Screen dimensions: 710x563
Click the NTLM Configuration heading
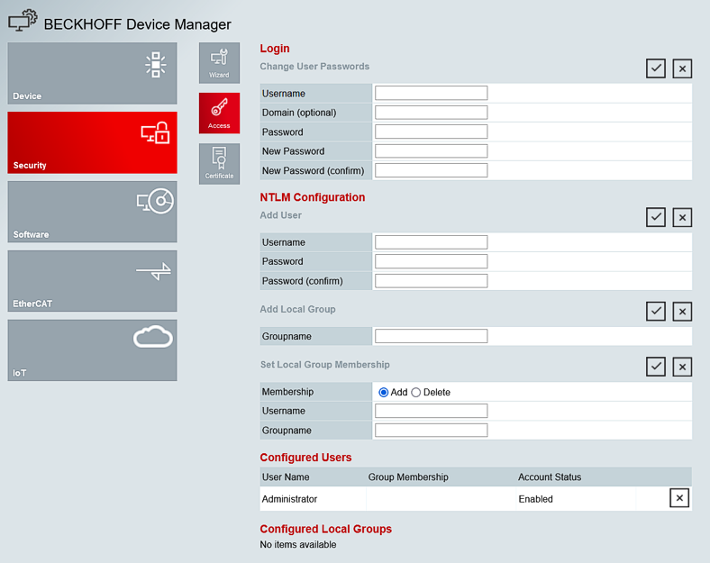pyautogui.click(x=313, y=197)
